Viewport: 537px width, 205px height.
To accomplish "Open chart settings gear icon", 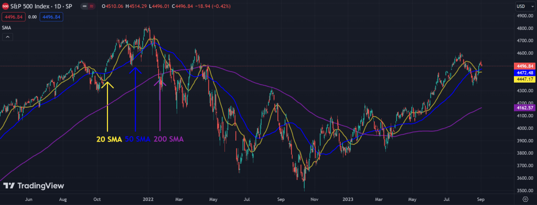I will [x=525, y=199].
